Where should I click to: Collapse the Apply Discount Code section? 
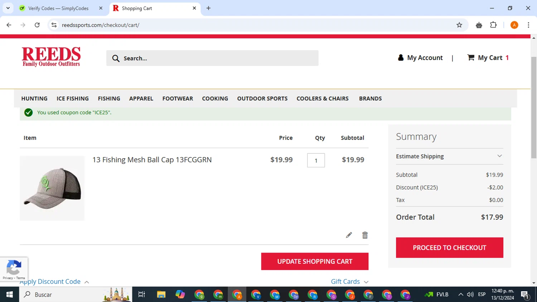tap(54, 282)
